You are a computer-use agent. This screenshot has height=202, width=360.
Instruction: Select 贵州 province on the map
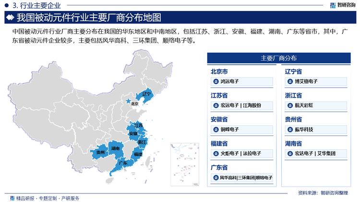[x=100, y=152]
